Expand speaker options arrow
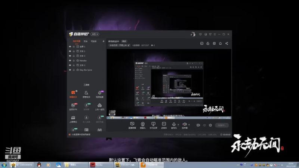Image resolution: width=299 pixels, height=168 pixels. coord(189,125)
